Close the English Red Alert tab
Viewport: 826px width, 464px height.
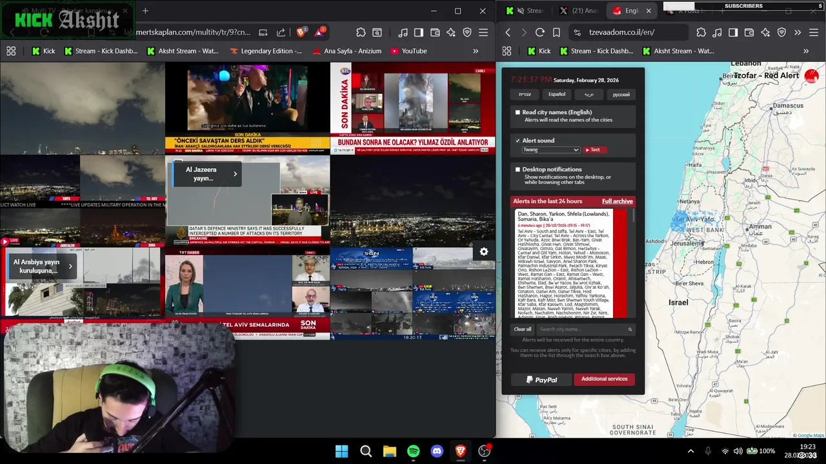click(x=649, y=11)
